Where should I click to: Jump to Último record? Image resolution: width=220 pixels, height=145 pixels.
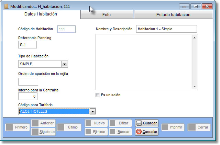(69, 127)
